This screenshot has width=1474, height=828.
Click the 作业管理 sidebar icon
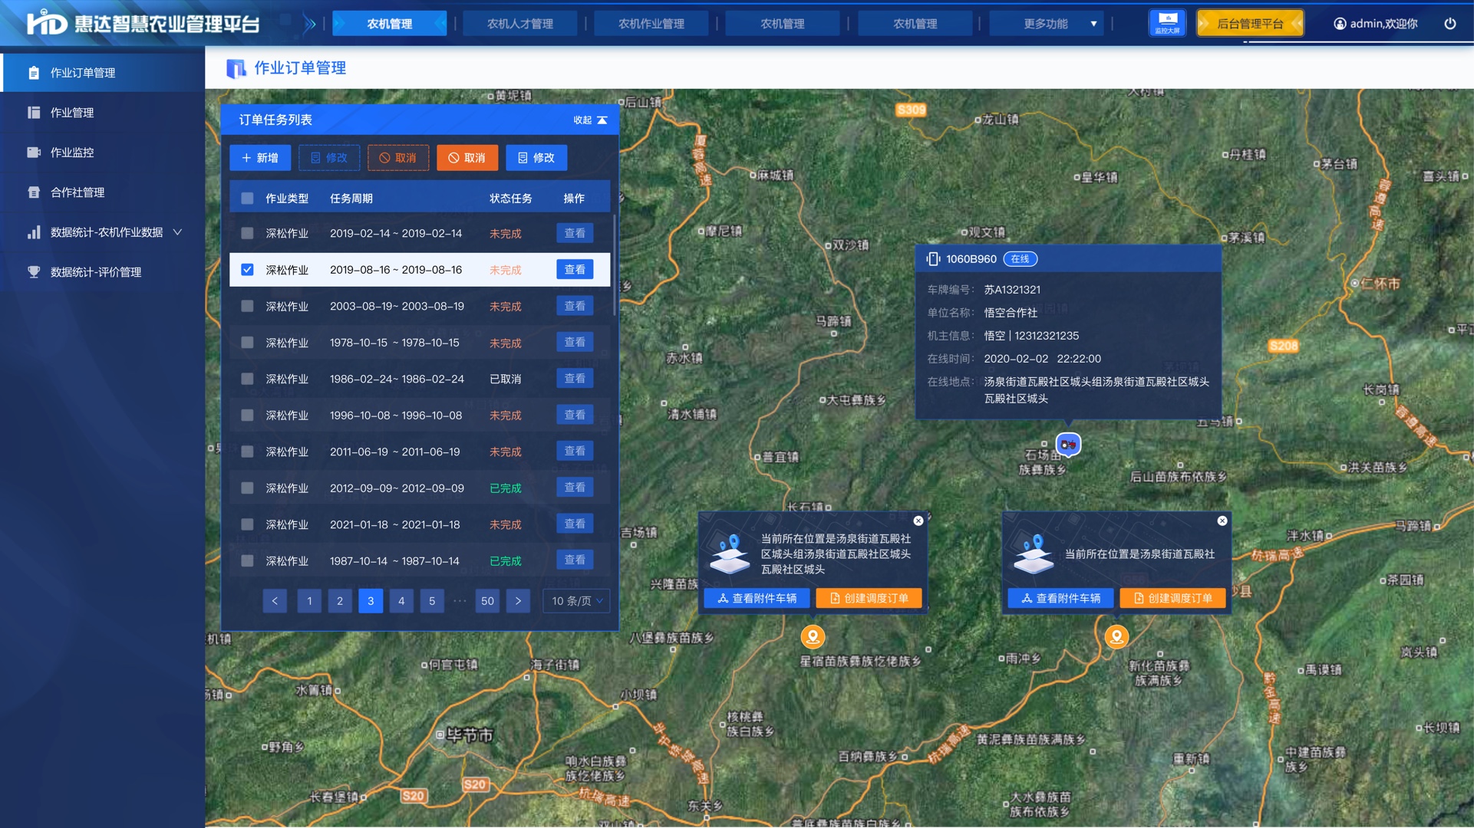coord(34,113)
